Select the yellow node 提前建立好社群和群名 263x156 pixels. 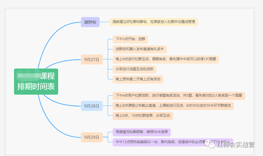click(x=154, y=22)
